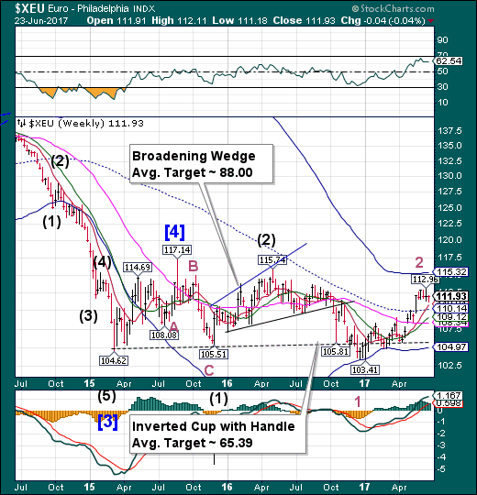Viewport: 477px width, 495px height.
Task: Click the 103.41 low price label
Action: click(x=365, y=369)
